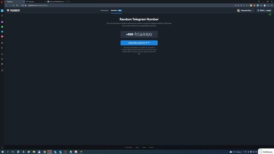
Task: Click the green indicator below the wallet
Action: (x=270, y=15)
